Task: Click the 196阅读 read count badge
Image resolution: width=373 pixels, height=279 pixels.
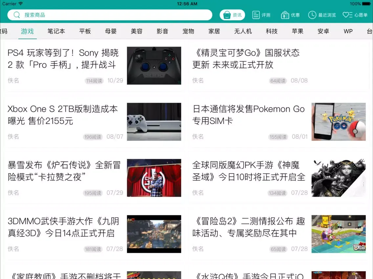Action: click(93, 137)
